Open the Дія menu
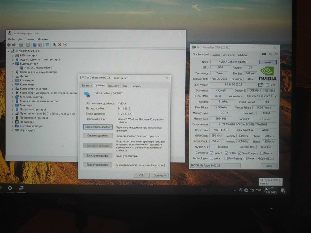 pyautogui.click(x=20, y=39)
